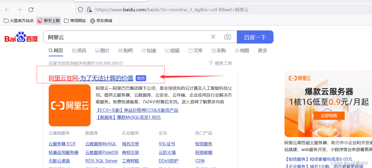Click the 云基础服务 column heading
372x168 pixels.
click(x=59, y=133)
